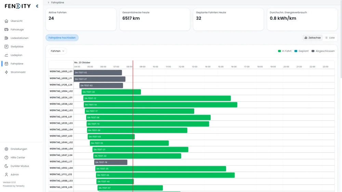
Task: Click the Fenexity logo link
Action: [x=17, y=6]
